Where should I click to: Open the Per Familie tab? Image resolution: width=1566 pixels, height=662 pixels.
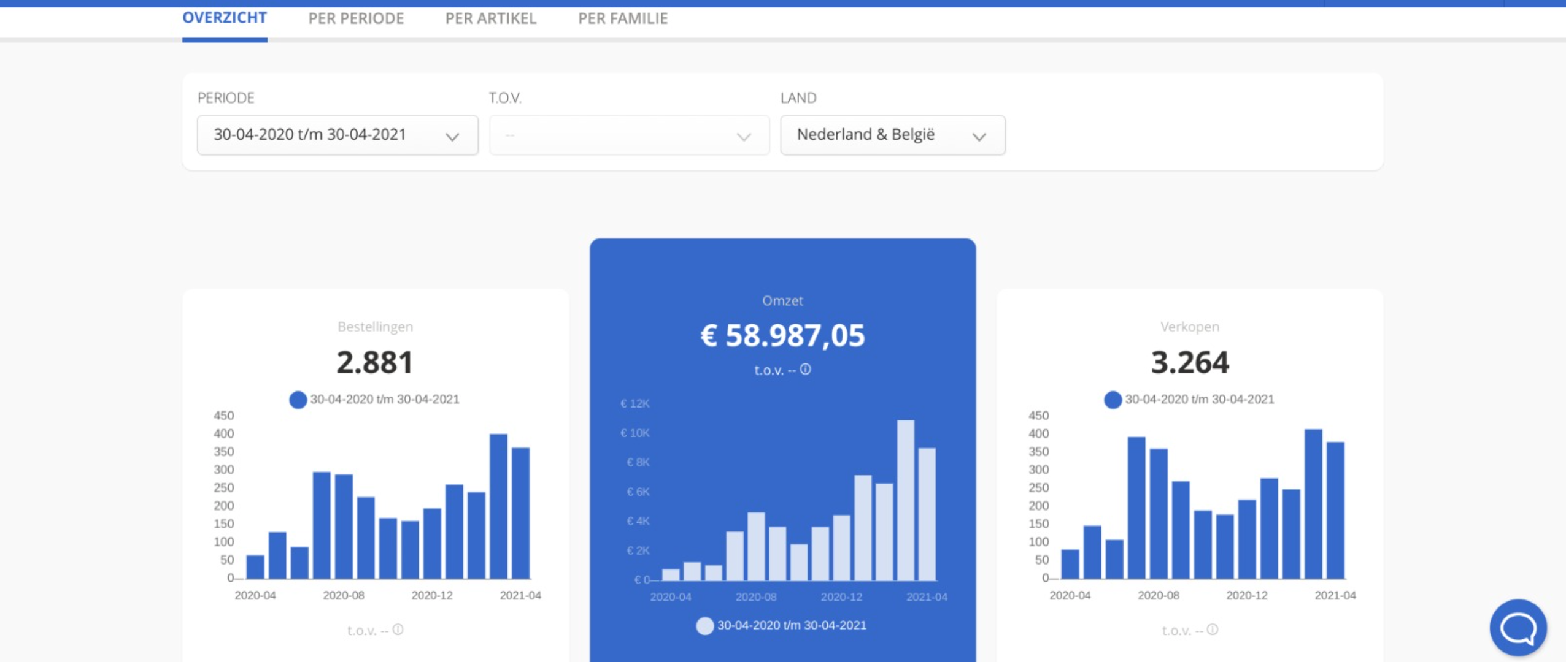tap(622, 18)
